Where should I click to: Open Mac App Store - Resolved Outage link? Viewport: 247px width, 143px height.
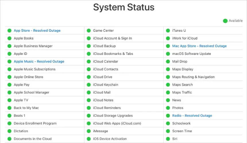(199, 46)
